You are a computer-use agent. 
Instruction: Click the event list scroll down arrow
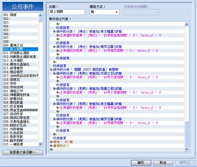coord(40,144)
